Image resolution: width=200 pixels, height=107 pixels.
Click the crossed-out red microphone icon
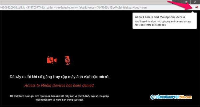click(68, 61)
